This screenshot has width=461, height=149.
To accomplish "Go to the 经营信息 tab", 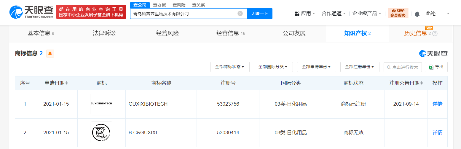I will click(x=231, y=33).
